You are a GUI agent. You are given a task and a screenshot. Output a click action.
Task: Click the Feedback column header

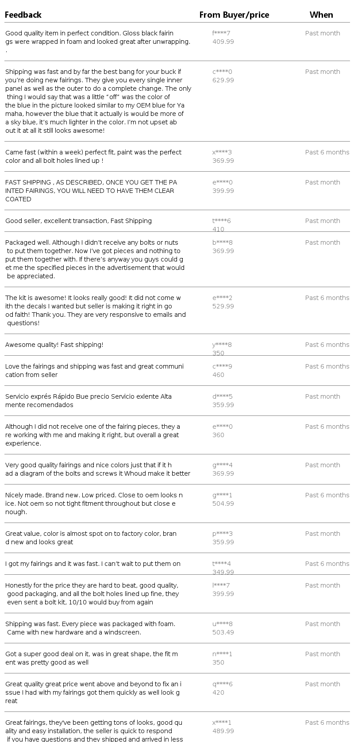pyautogui.click(x=23, y=15)
